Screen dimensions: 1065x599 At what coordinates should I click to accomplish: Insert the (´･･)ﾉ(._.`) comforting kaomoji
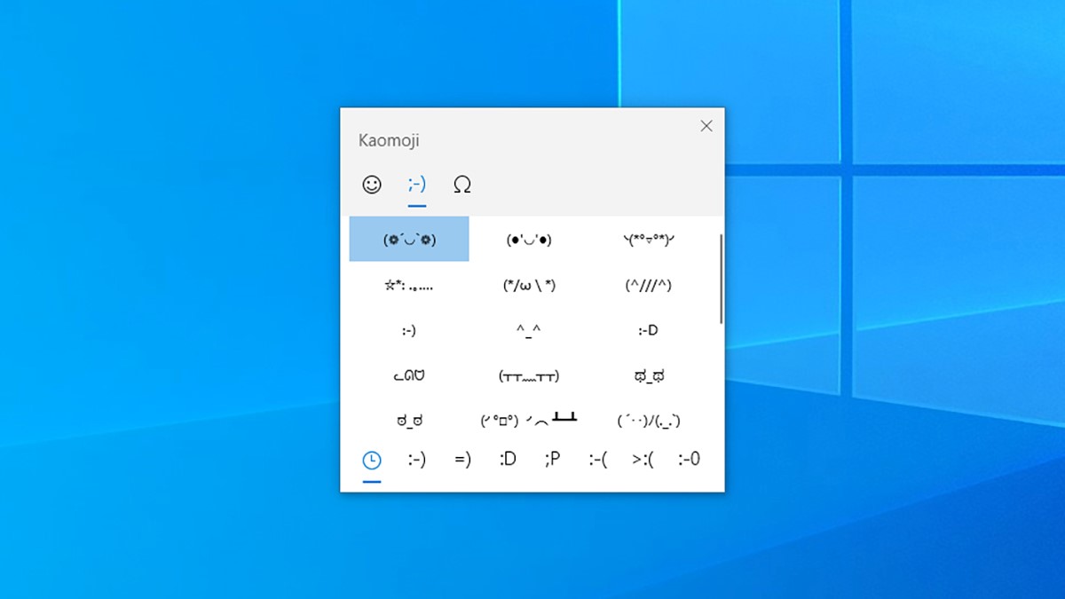(648, 420)
